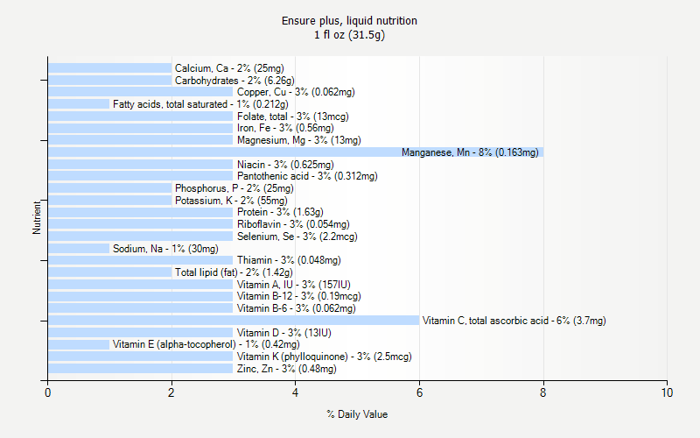
Task: Click the blue bar beside the Thiamin label
Action: click(x=141, y=260)
